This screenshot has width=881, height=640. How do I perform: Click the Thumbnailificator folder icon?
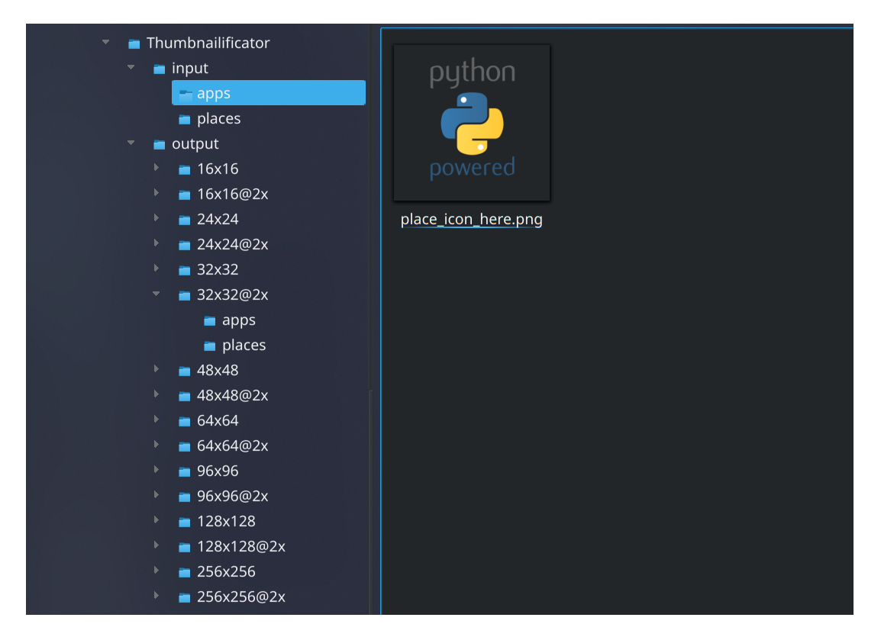click(134, 43)
